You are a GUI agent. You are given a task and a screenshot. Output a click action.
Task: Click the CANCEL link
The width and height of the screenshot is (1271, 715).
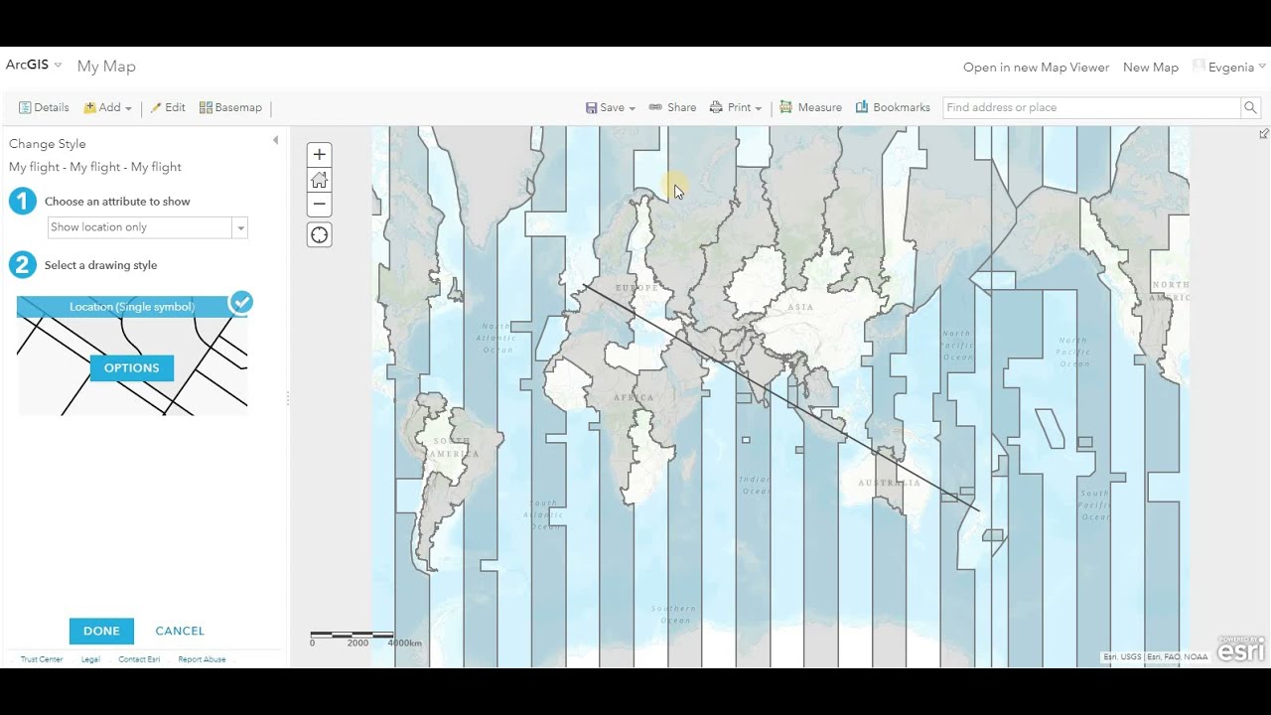(180, 631)
